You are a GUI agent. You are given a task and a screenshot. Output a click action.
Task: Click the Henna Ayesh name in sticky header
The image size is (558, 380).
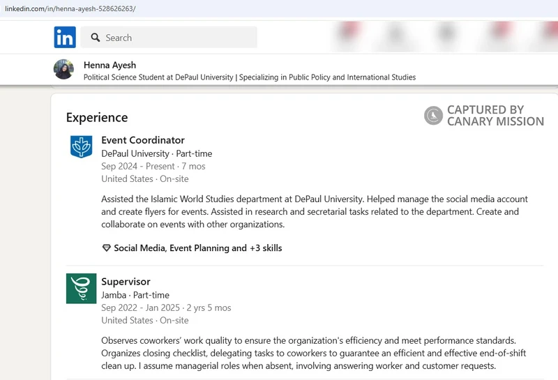[x=110, y=65]
